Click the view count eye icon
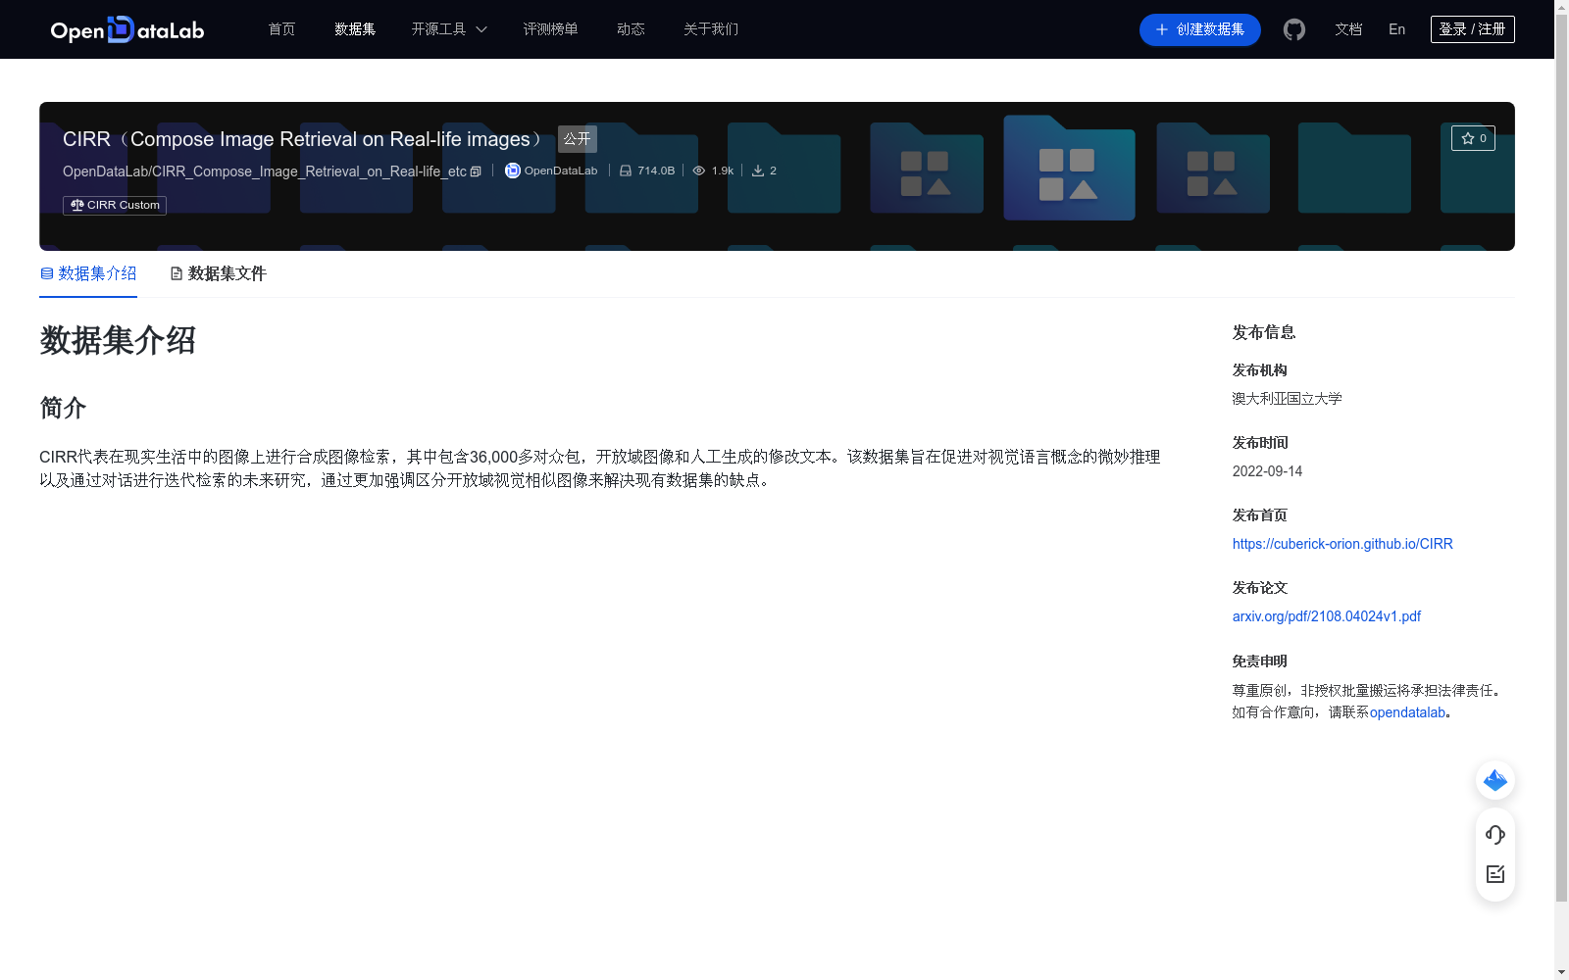This screenshot has height=980, width=1569. [x=699, y=171]
